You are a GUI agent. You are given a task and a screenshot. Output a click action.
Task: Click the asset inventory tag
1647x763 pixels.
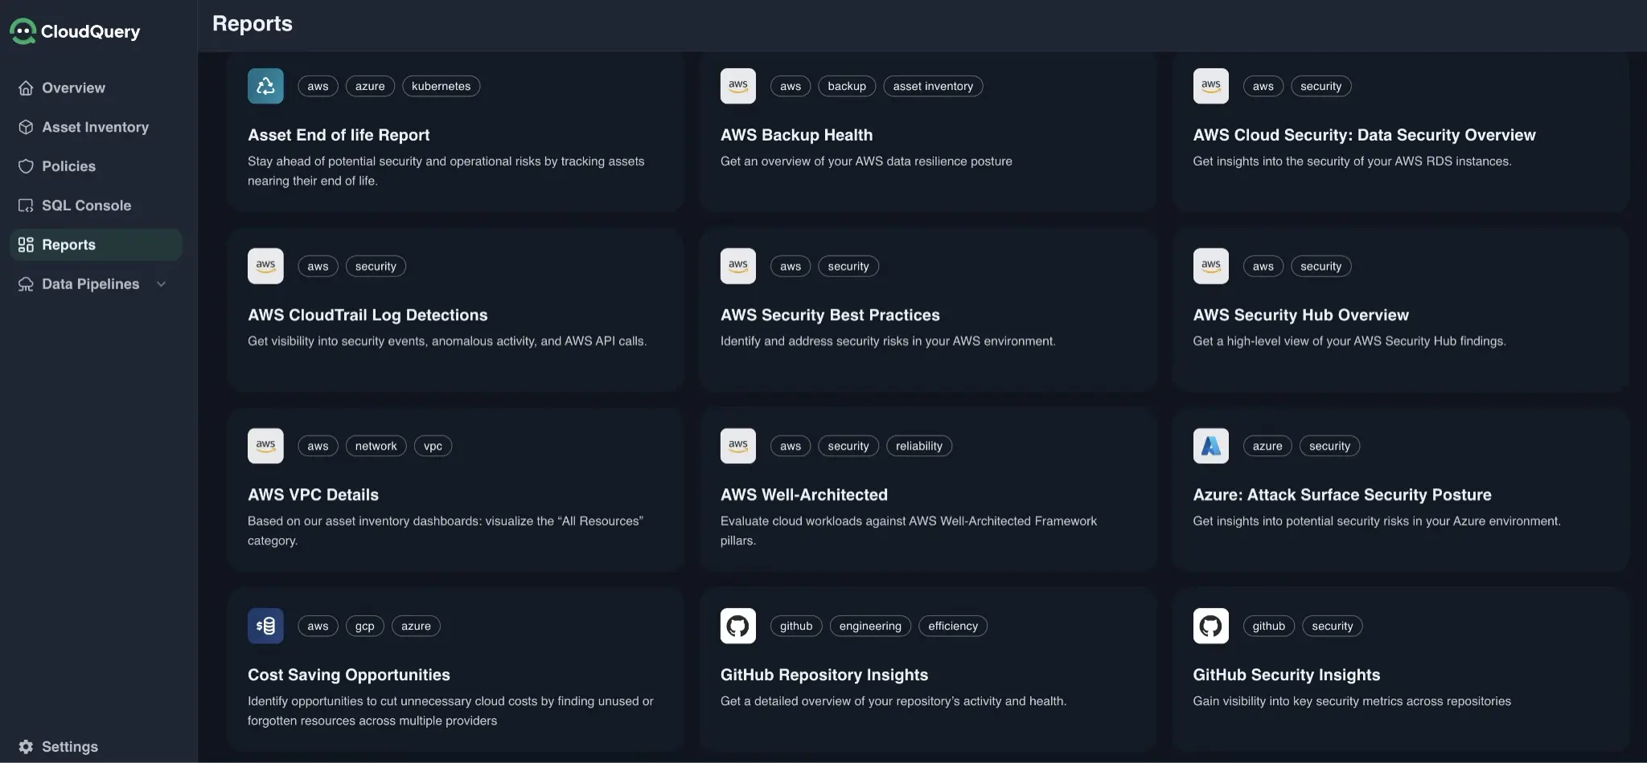click(933, 86)
